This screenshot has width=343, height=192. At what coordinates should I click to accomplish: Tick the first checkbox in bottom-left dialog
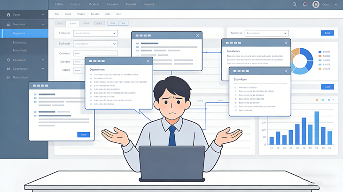click(x=35, y=95)
